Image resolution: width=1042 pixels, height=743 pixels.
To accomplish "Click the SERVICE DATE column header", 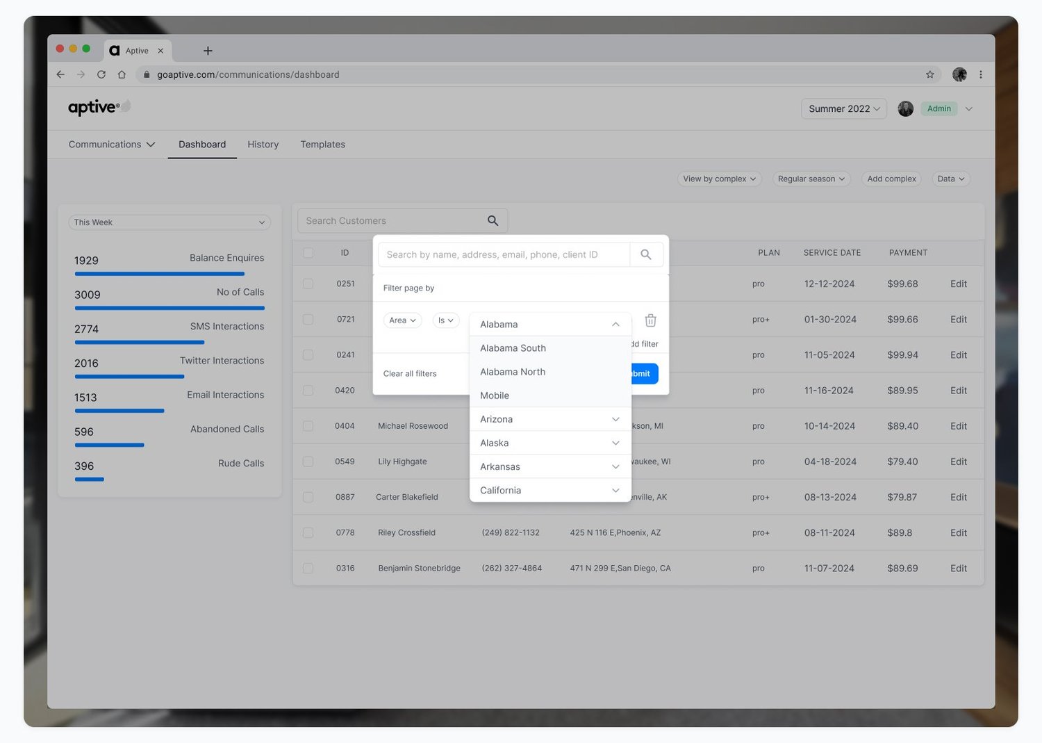I will pos(832,253).
